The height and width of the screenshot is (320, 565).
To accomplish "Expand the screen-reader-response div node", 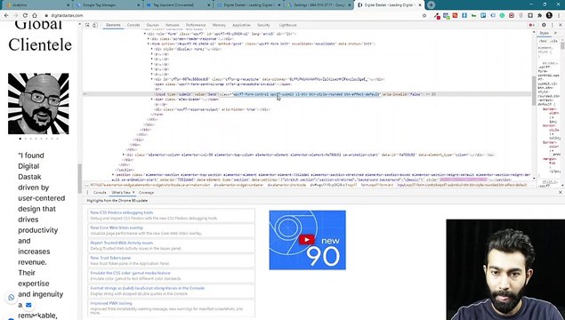I will [x=149, y=39].
